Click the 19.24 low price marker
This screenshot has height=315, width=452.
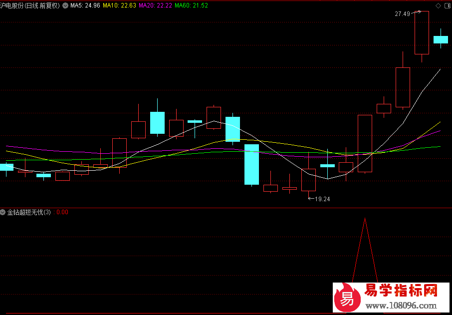pyautogui.click(x=322, y=199)
